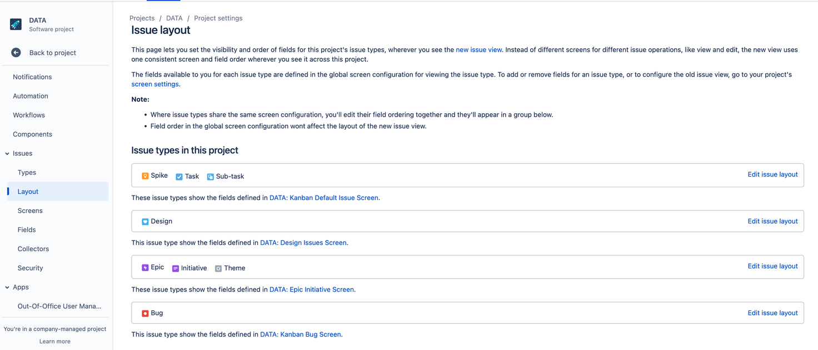Click Edit issue layout for Bug

(x=772, y=313)
